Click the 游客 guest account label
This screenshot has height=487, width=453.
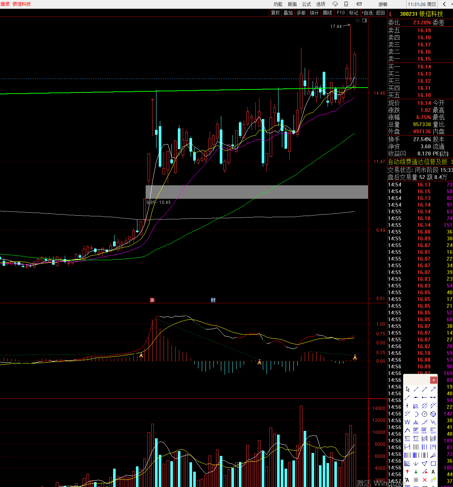coord(383,4)
